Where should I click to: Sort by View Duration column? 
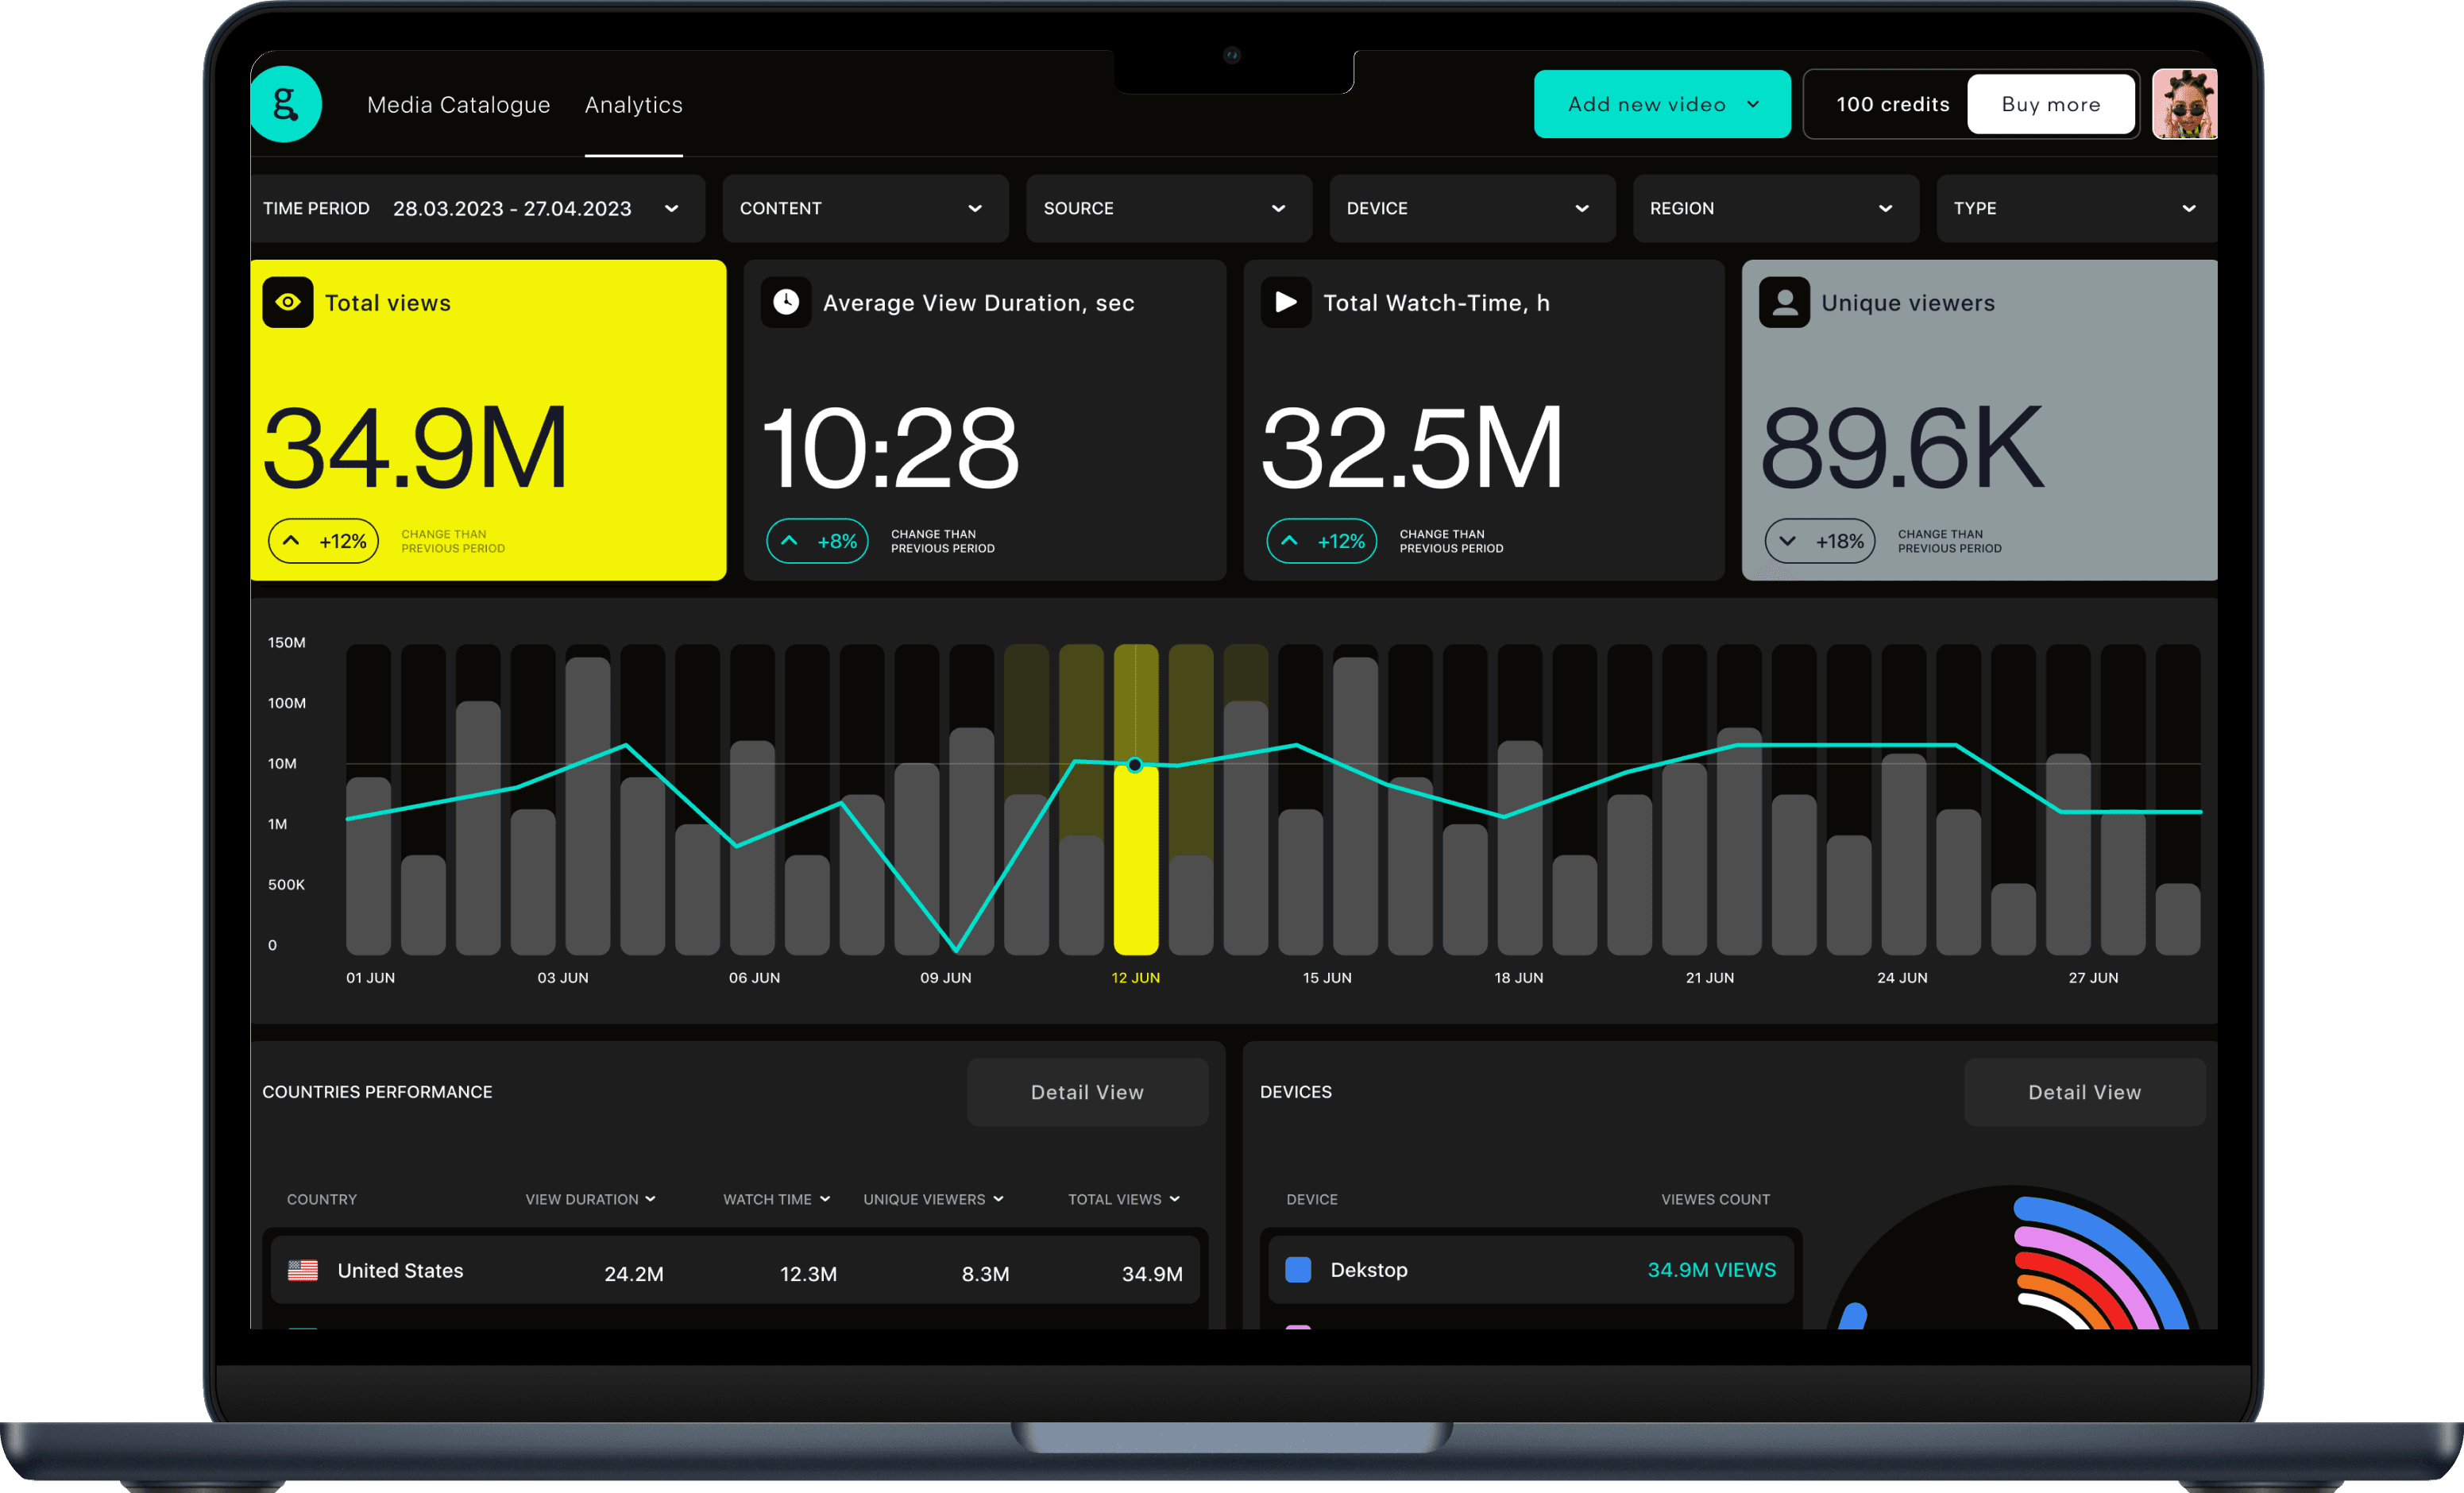pyautogui.click(x=591, y=1199)
